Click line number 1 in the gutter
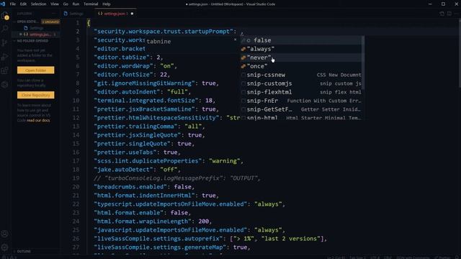Screen dimensions: 461x259 tap(78, 23)
